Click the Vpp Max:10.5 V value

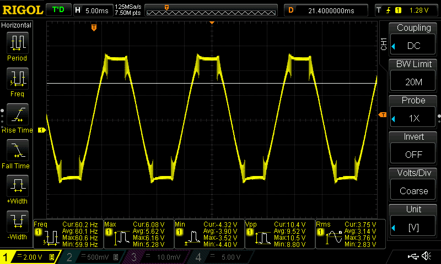pos(290,238)
